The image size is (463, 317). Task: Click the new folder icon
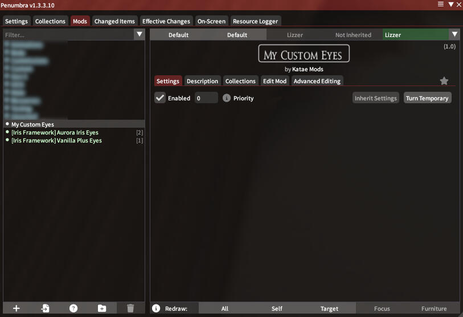coord(102,308)
